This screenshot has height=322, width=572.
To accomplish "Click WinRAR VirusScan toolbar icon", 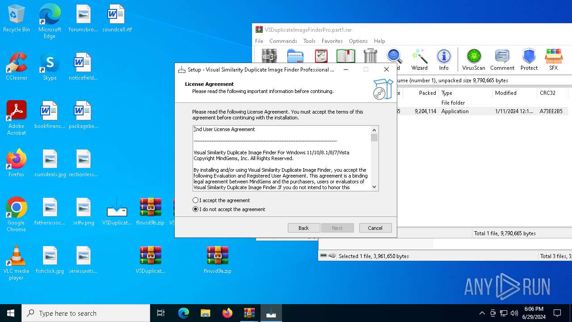I will pos(474,60).
